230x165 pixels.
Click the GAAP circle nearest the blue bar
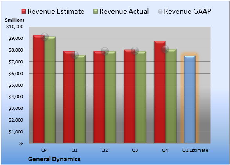point(165,49)
